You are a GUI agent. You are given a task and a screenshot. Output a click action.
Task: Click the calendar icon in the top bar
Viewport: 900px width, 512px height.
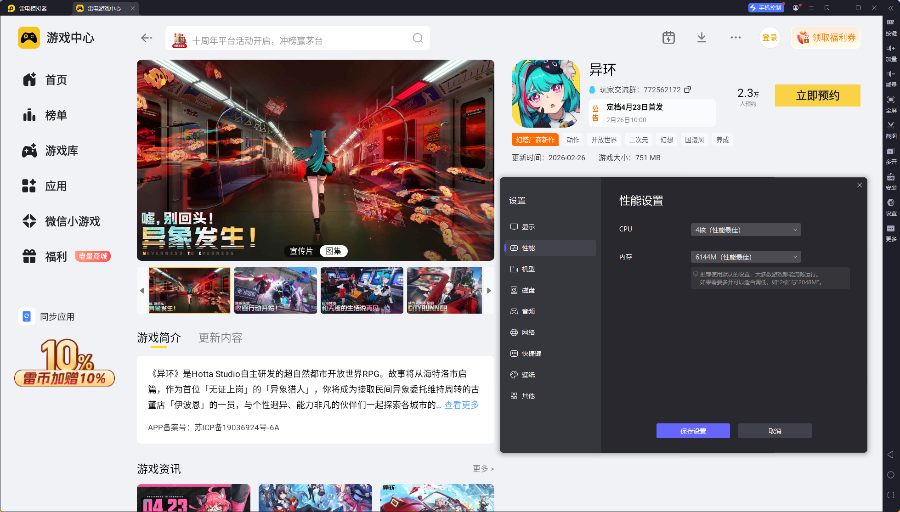[x=668, y=38]
